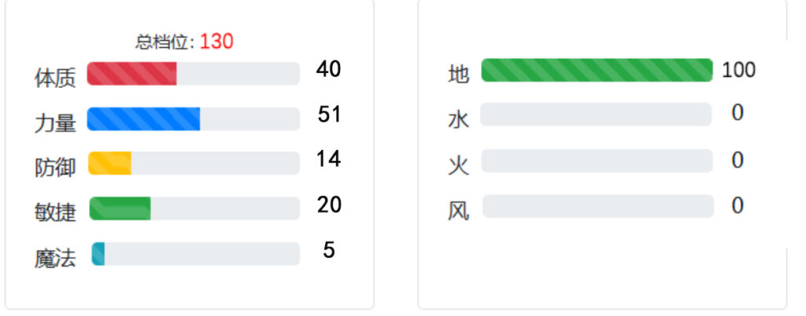Click the empty 火 element bar
Image resolution: width=806 pixels, height=316 pixels.
click(x=597, y=160)
